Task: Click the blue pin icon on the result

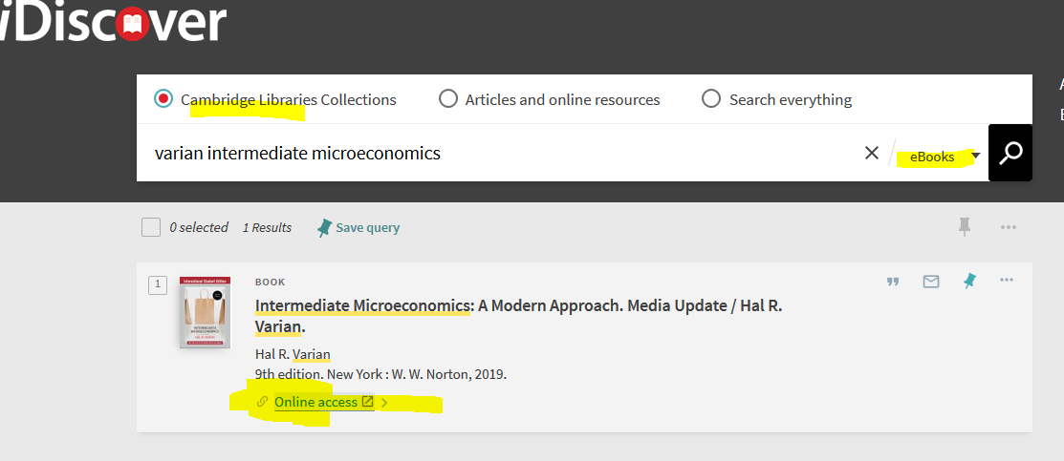Action: click(970, 281)
